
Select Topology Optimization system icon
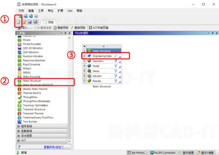pos(19,105)
